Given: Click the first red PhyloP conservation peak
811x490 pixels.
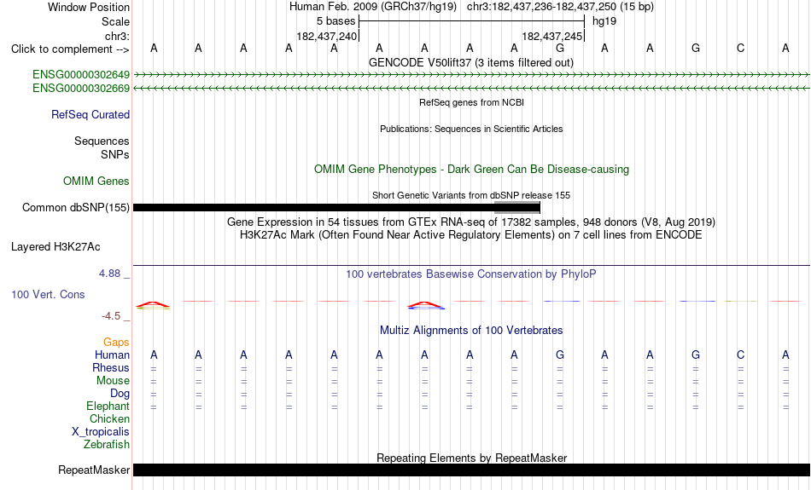Looking at the screenshot, I should [153, 305].
